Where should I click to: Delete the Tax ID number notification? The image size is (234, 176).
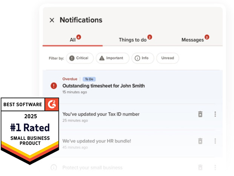pos(200,114)
